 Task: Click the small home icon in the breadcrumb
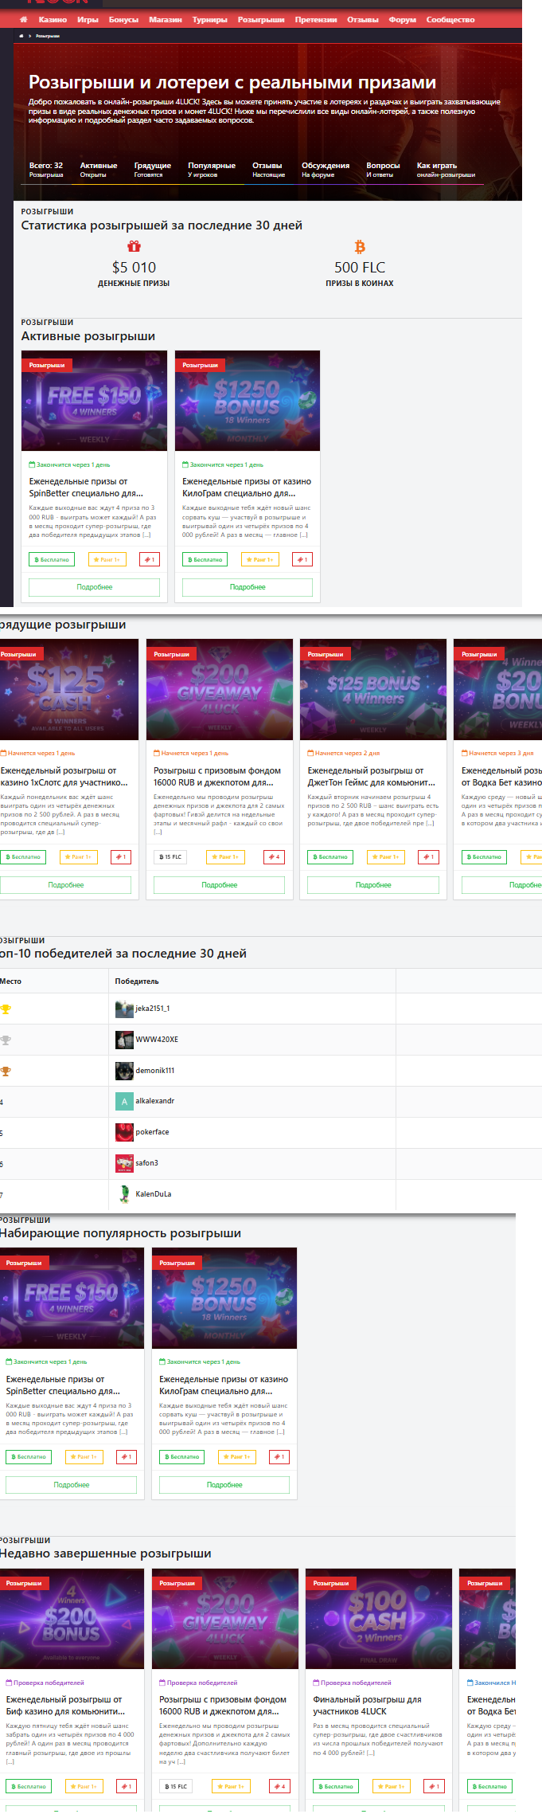(21, 36)
